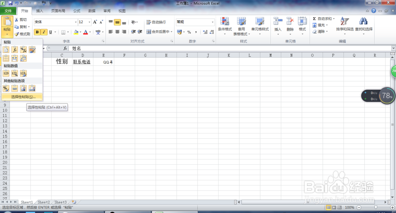Click 查找和选择 button
This screenshot has height=213, width=396.
[x=364, y=26]
